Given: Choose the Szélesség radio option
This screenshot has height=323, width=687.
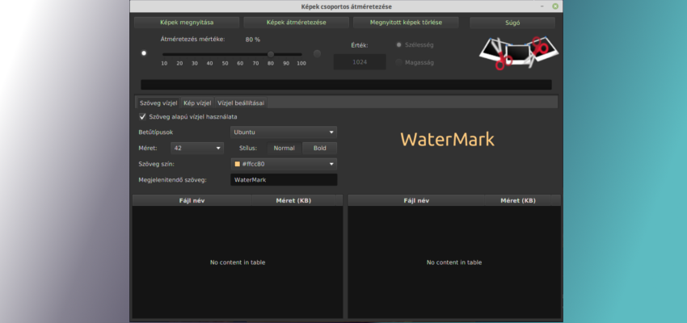Looking at the screenshot, I should point(398,44).
